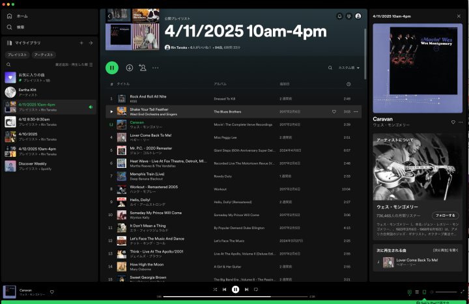Toggle repeat mode
469x304 pixels.
point(256,289)
